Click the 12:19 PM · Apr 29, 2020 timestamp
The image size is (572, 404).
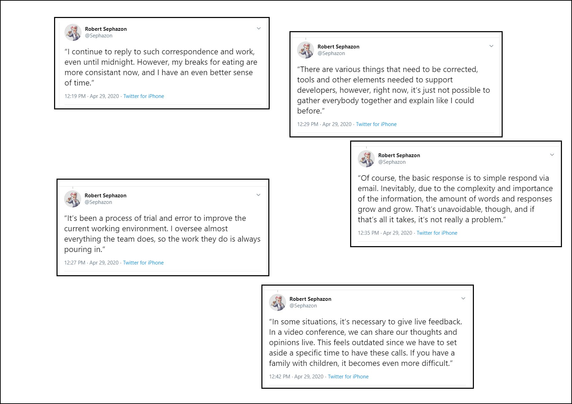[92, 96]
